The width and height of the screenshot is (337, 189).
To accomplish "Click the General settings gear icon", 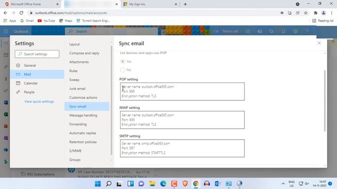I will pos(18,65).
